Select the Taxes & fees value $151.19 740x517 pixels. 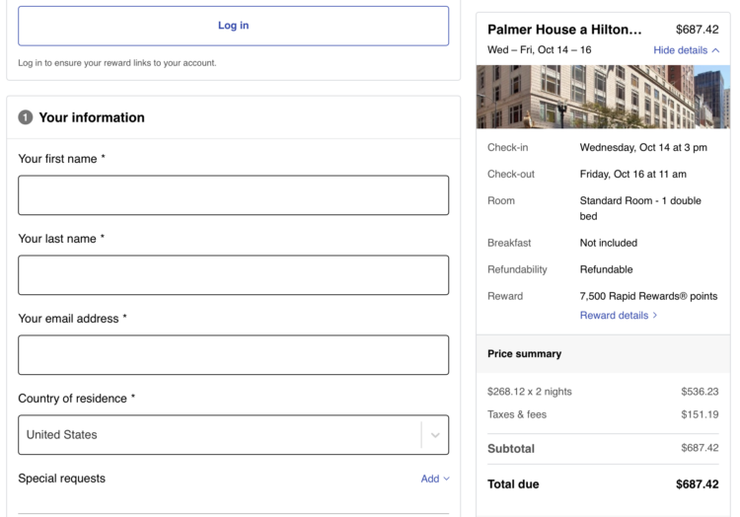(700, 414)
